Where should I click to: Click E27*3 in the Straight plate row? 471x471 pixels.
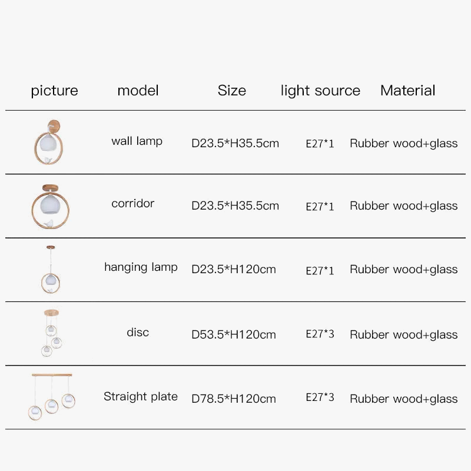(x=320, y=397)
